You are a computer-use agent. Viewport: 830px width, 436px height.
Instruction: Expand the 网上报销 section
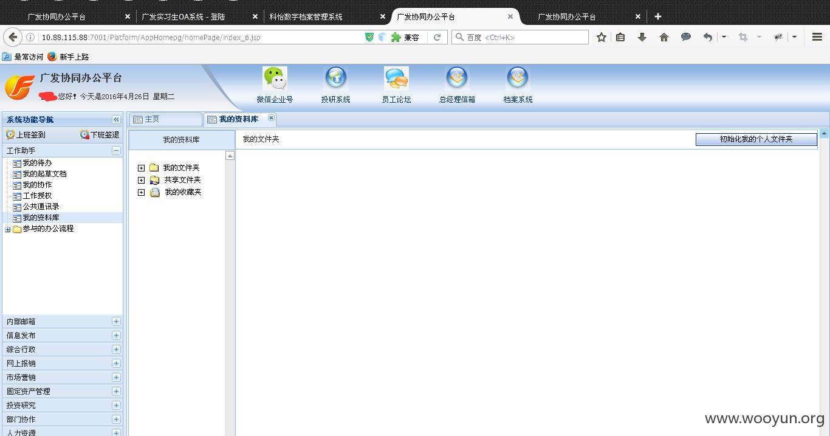tap(116, 364)
